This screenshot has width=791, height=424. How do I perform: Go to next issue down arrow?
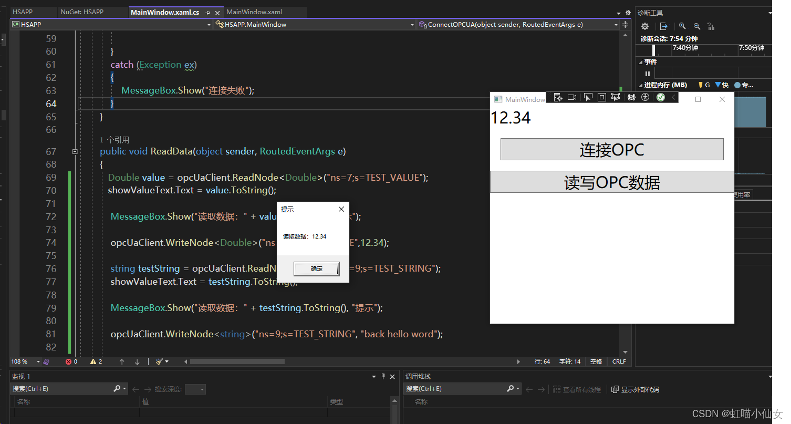tap(137, 361)
